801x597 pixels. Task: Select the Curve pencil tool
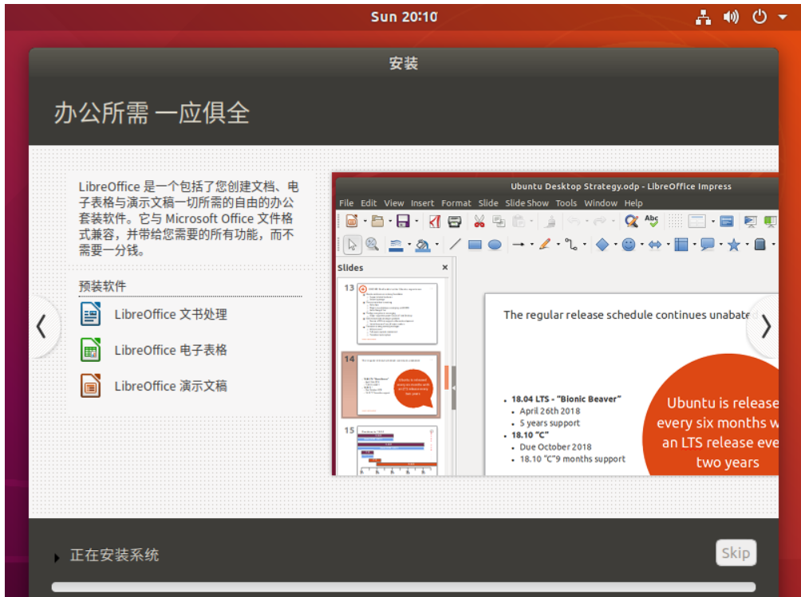tap(545, 245)
